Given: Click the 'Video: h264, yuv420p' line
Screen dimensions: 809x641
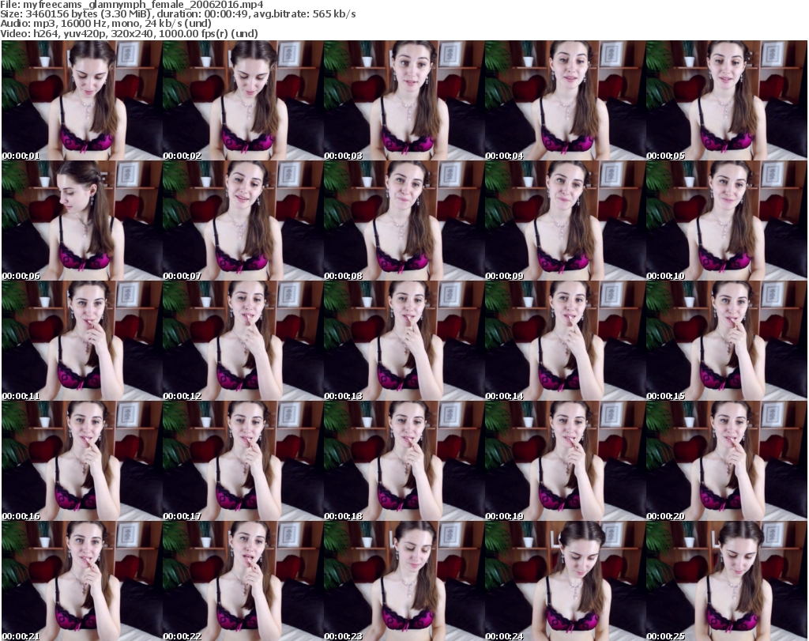Looking at the screenshot, I should 129,33.
